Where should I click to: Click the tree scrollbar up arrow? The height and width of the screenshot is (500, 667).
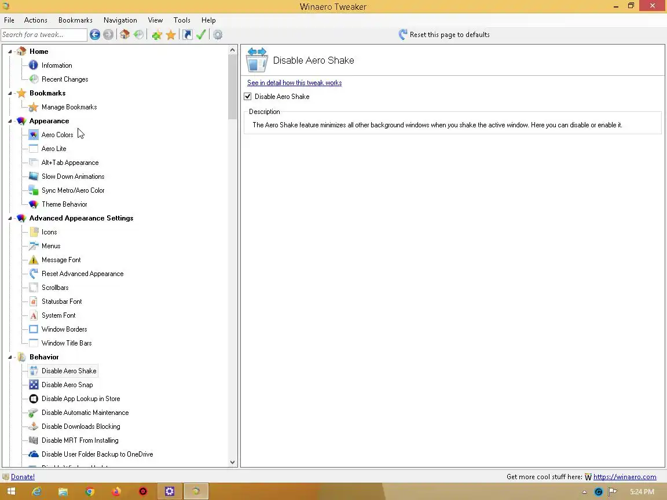pyautogui.click(x=232, y=50)
